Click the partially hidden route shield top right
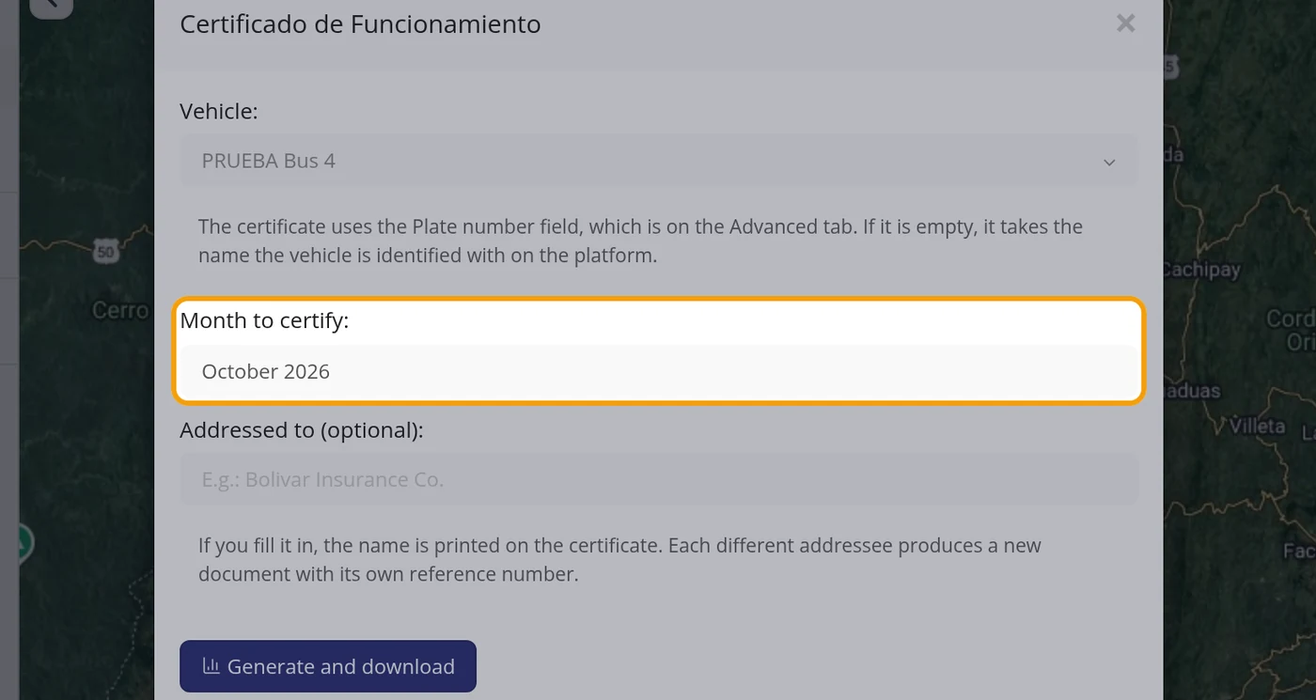Image resolution: width=1316 pixels, height=700 pixels. [x=1170, y=66]
